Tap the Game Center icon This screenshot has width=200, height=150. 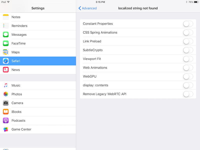[6, 129]
